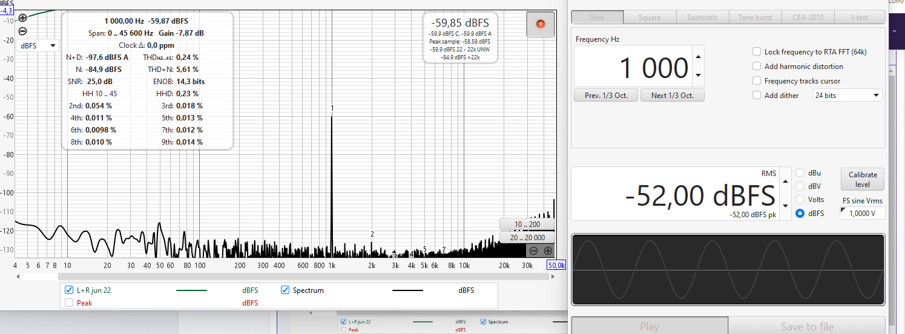
Task: Switch to the Sine signal tab
Action: tap(597, 18)
